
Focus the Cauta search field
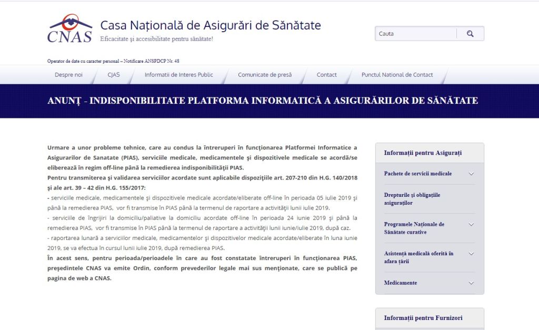(416, 33)
